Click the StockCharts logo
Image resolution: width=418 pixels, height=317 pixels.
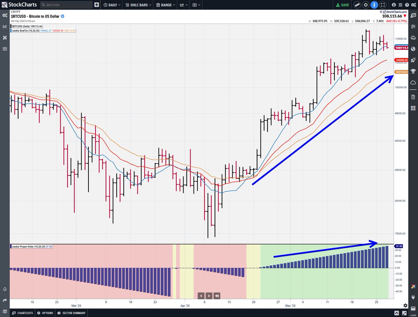pos(19,5)
